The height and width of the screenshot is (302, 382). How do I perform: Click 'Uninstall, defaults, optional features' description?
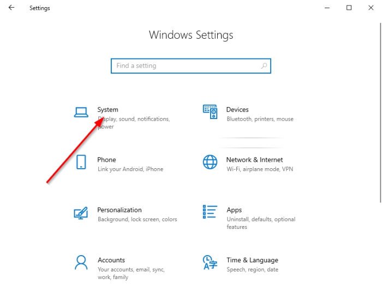pos(261,223)
